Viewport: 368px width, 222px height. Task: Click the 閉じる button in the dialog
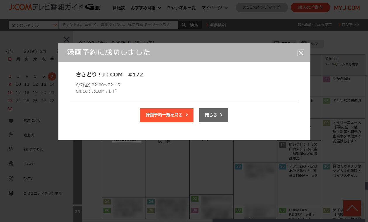[214, 115]
